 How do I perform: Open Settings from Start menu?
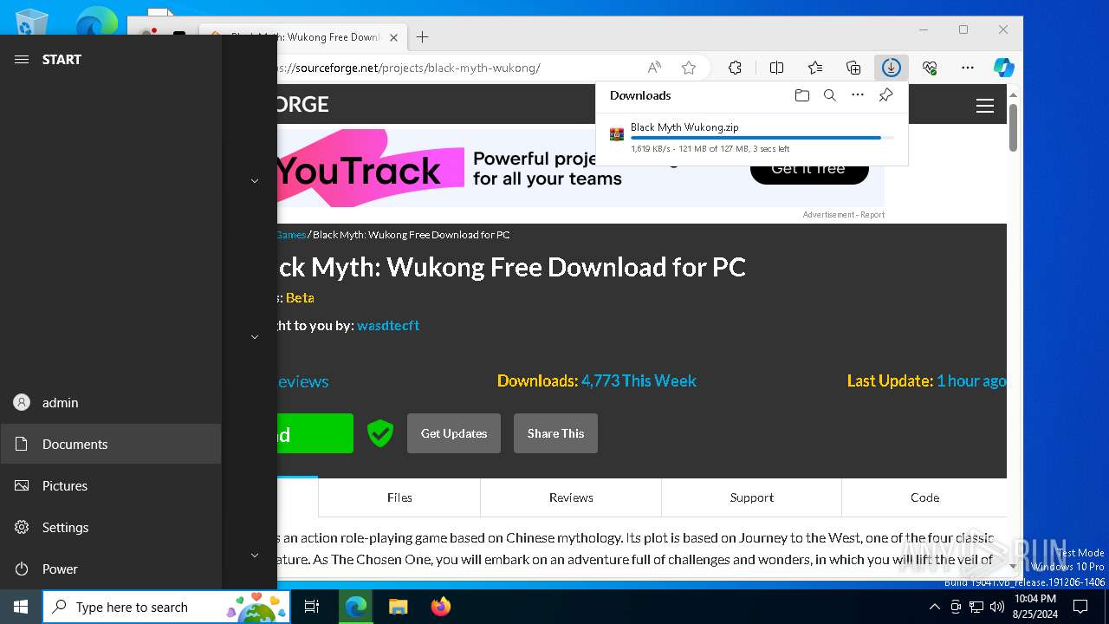click(x=111, y=527)
